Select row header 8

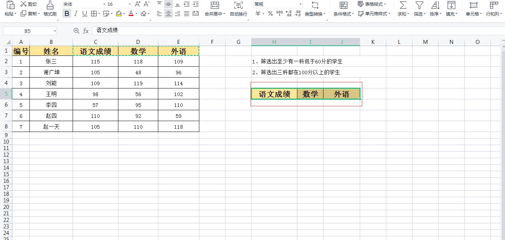click(6, 127)
